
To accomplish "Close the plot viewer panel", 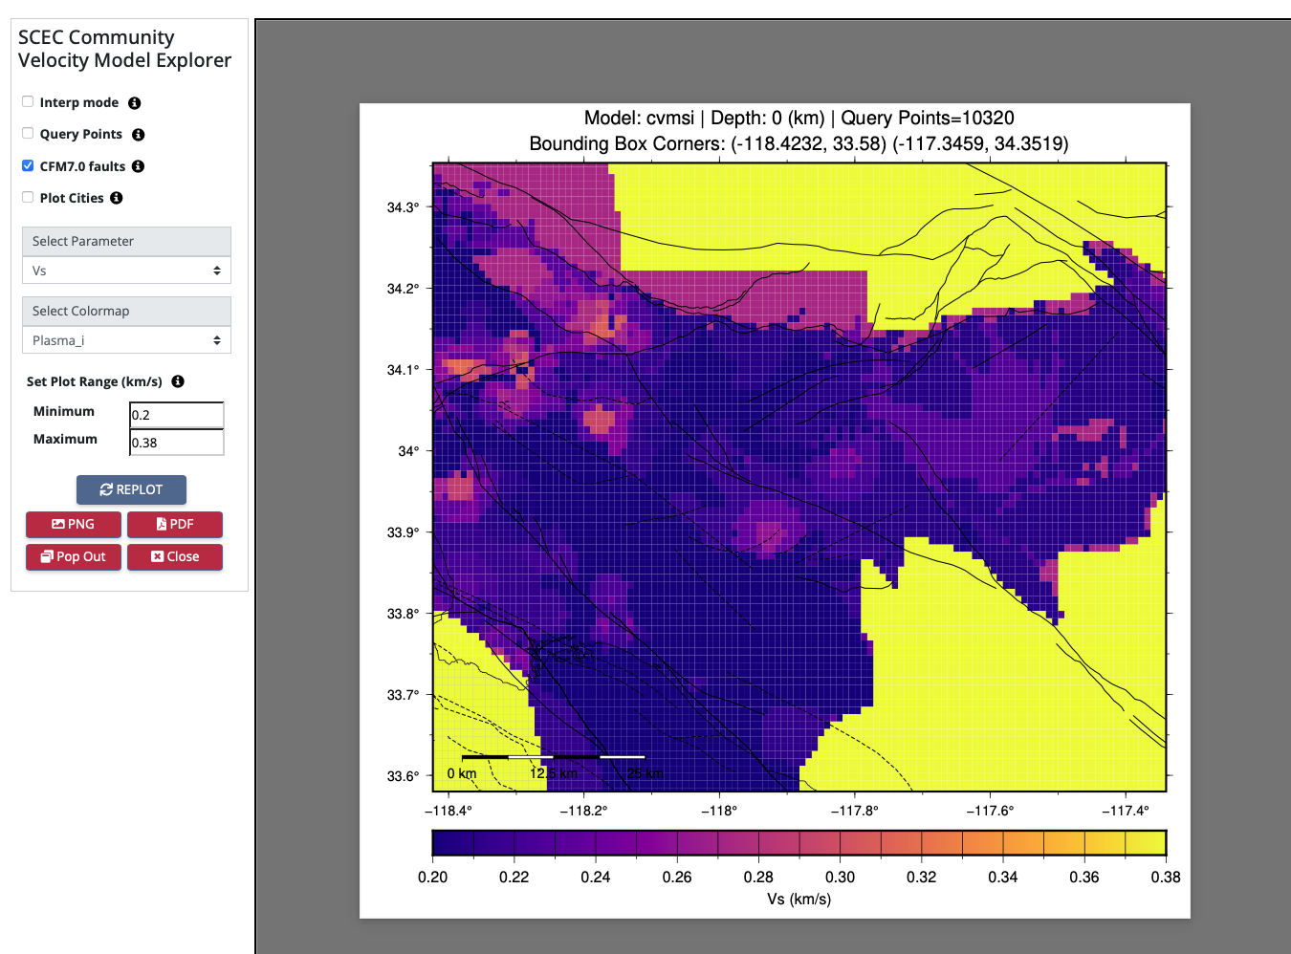I will click(x=175, y=556).
